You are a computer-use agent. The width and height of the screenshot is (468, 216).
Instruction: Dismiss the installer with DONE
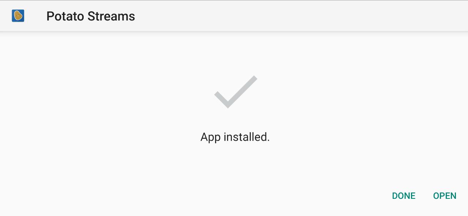click(404, 196)
